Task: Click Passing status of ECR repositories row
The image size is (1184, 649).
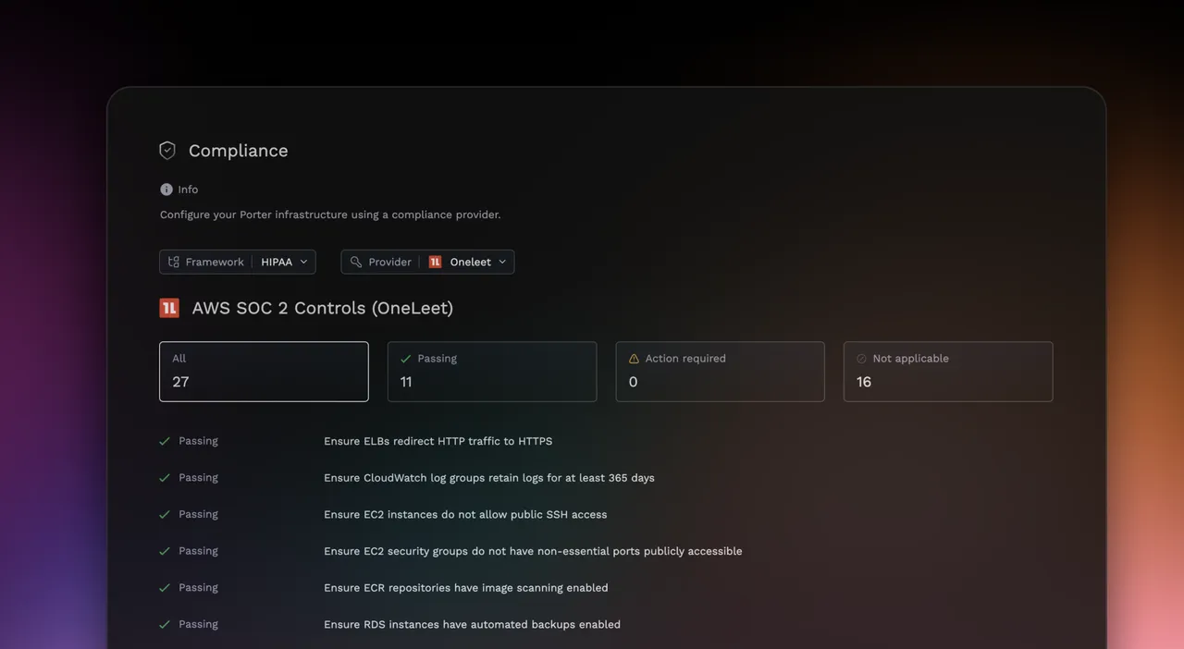Action: (x=198, y=588)
